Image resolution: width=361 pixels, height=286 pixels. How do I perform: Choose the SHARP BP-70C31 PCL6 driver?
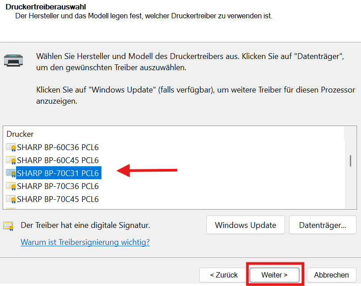[58, 173]
